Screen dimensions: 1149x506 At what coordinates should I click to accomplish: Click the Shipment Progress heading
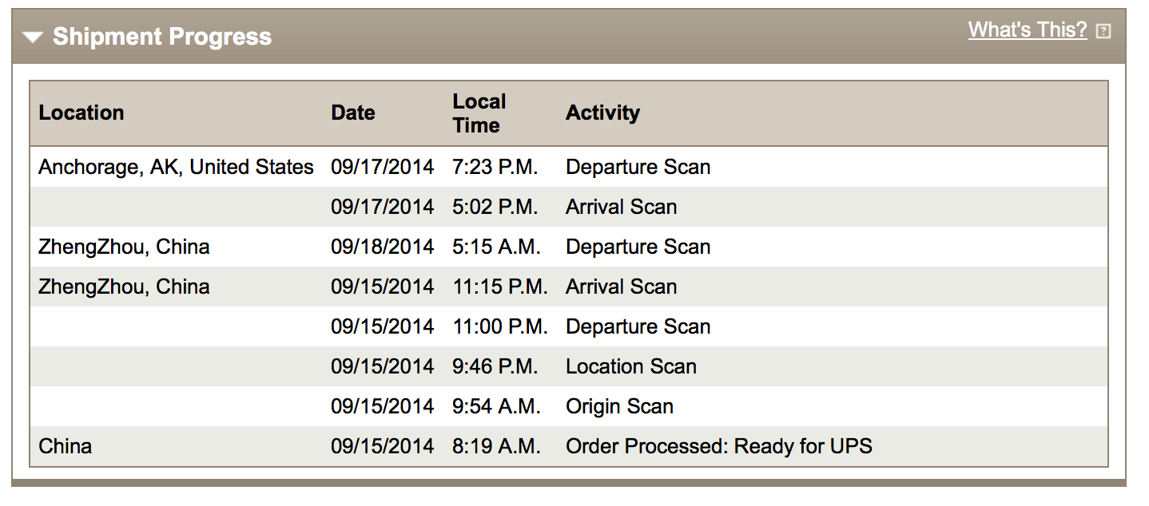(161, 37)
